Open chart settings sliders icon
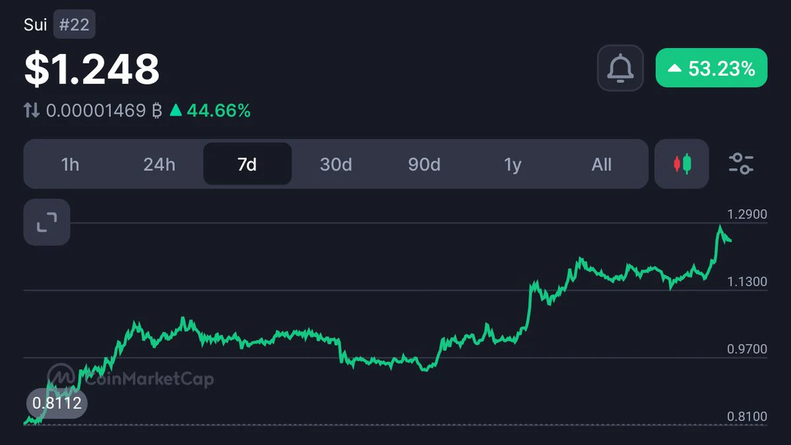The width and height of the screenshot is (791, 445). 742,163
